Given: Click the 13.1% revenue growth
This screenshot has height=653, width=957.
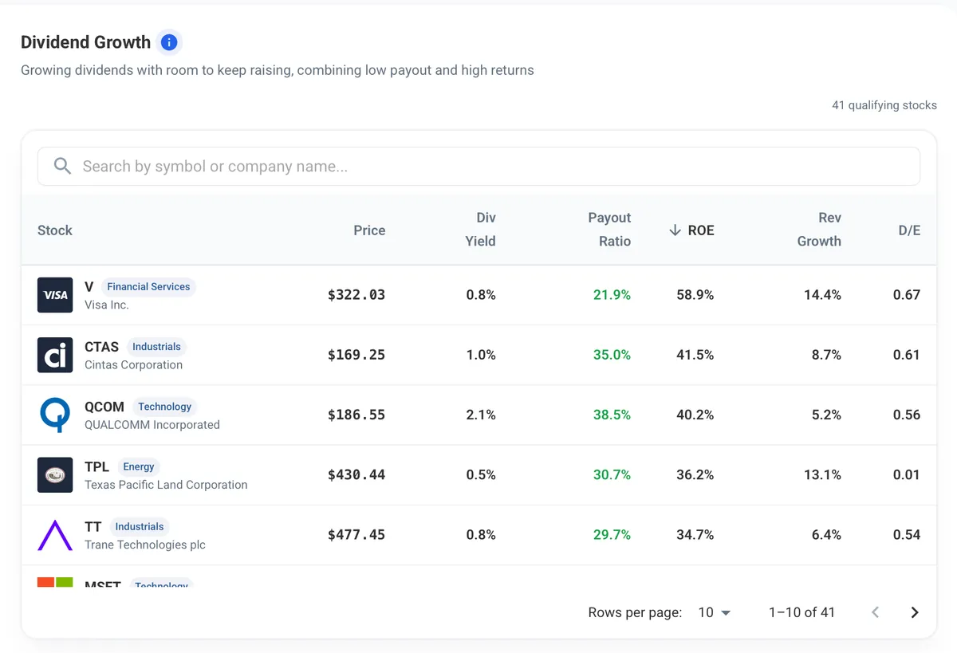Looking at the screenshot, I should [x=822, y=474].
